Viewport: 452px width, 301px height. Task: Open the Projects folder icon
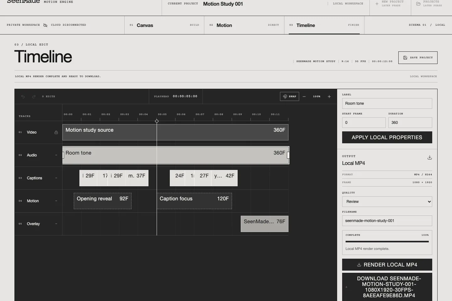point(418,4)
